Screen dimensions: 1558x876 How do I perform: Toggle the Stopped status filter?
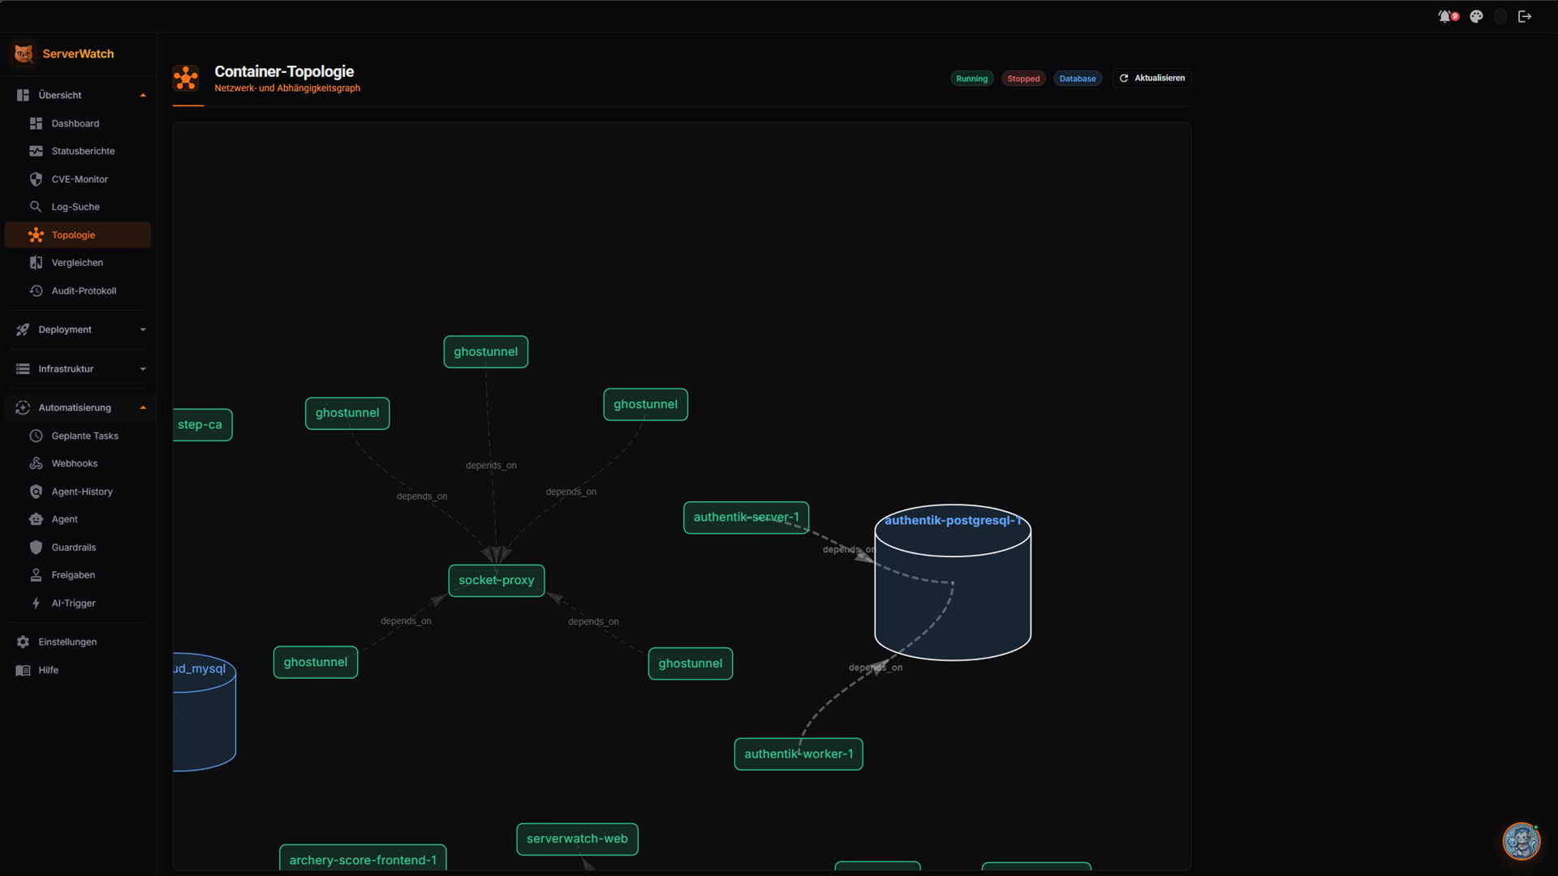click(1023, 79)
